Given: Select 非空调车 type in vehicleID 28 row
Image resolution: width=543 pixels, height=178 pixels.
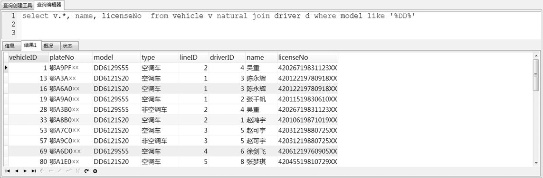Looking at the screenshot, I should click(159, 110).
